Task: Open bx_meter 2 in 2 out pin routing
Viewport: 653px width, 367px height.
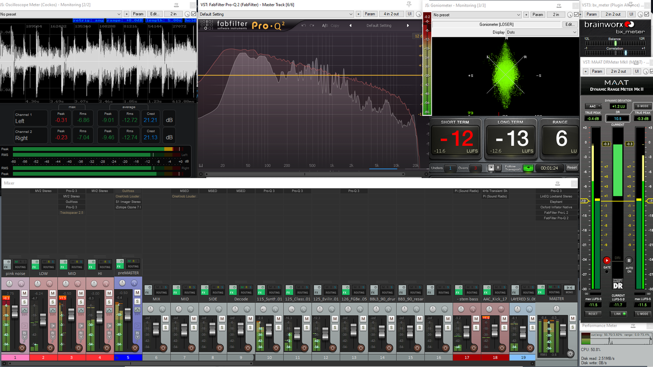Action: coord(613,14)
